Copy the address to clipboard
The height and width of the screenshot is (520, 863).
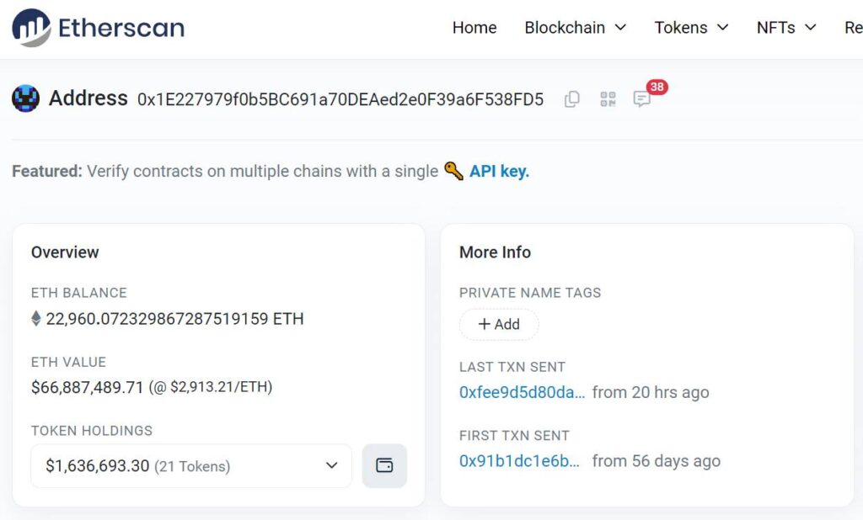point(572,99)
